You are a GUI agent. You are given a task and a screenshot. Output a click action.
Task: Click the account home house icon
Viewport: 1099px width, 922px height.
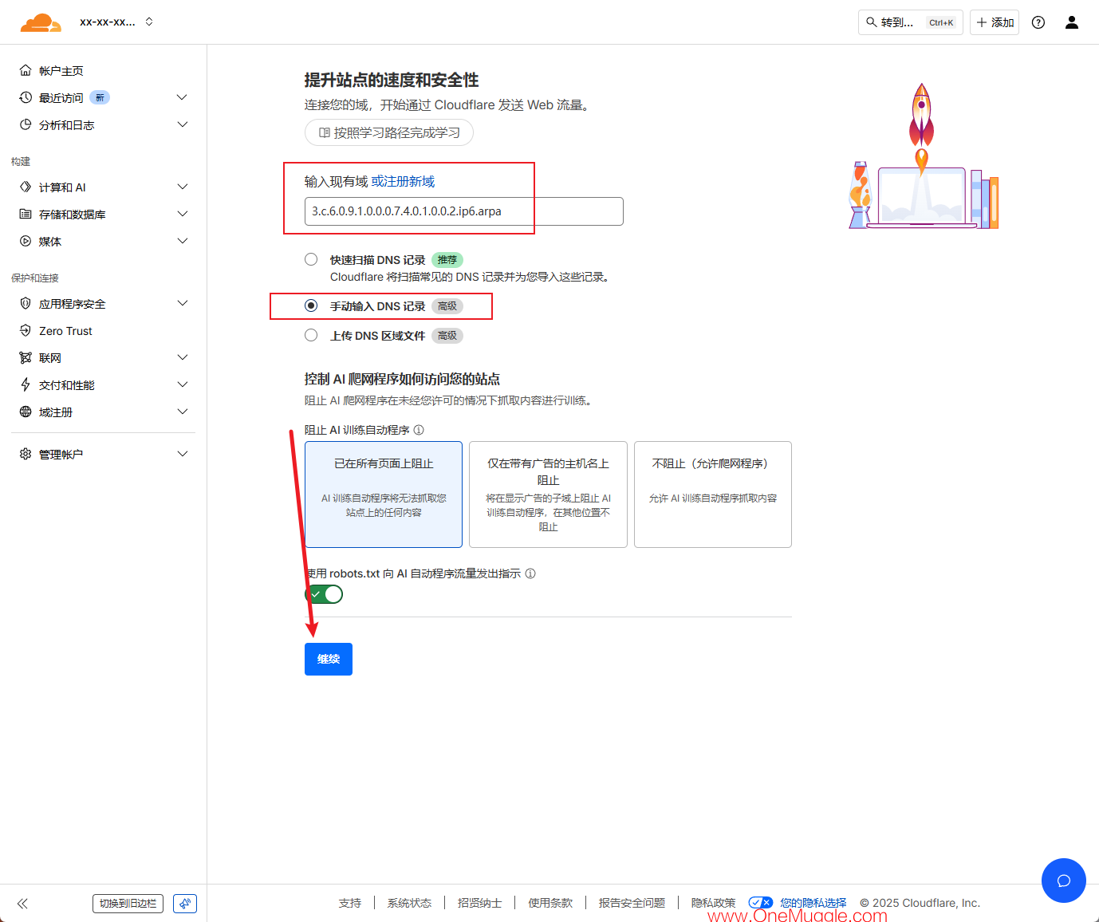click(x=26, y=70)
